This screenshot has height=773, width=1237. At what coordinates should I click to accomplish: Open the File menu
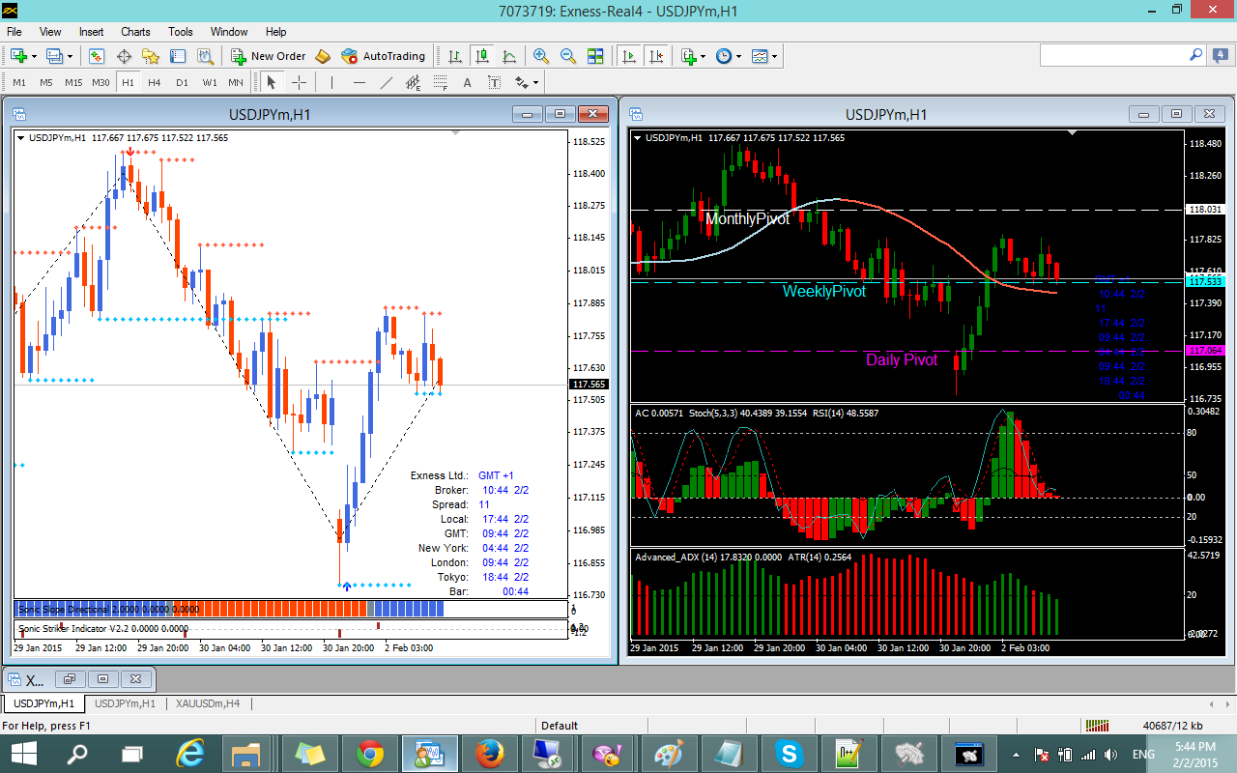pyautogui.click(x=14, y=32)
